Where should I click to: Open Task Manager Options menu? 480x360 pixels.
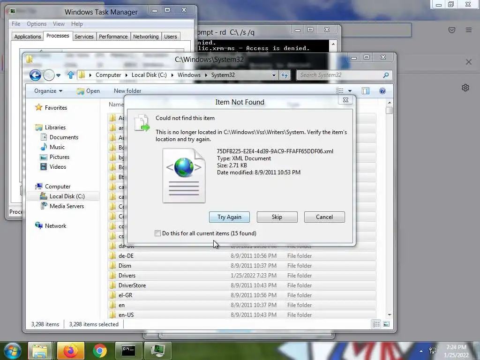coord(37,24)
